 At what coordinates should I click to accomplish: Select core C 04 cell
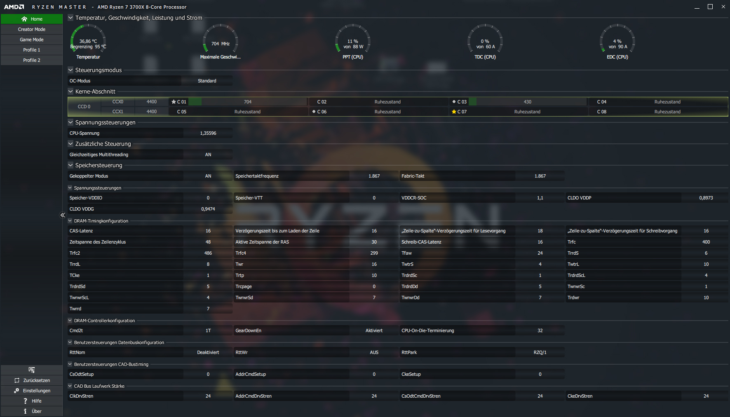658,102
